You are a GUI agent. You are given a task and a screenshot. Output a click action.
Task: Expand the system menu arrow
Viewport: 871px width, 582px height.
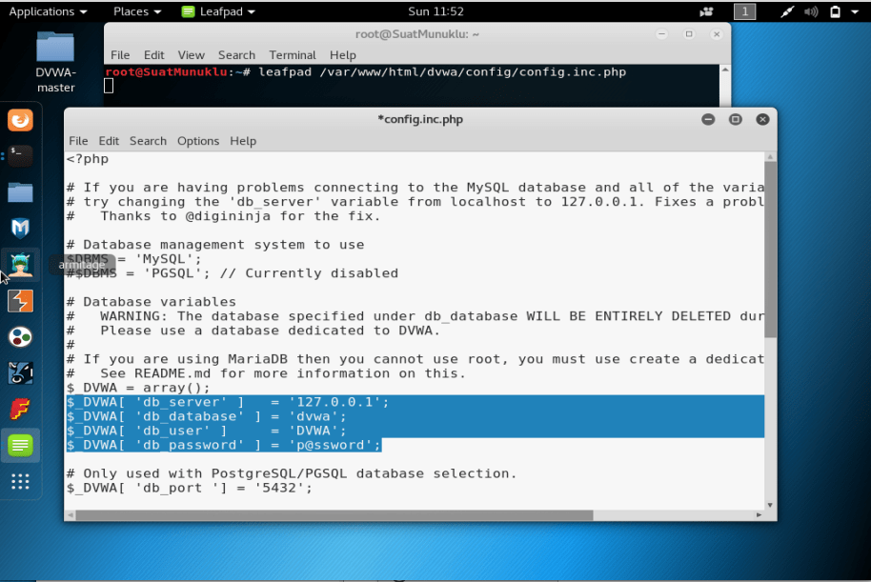coord(855,11)
